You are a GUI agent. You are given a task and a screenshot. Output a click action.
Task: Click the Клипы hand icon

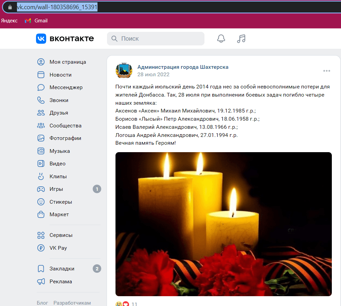pos(41,177)
